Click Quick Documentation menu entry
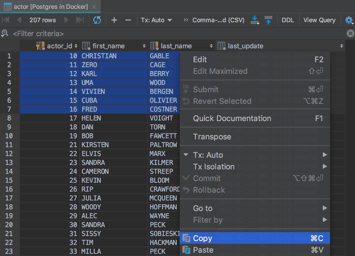355x256 pixels. click(x=232, y=118)
